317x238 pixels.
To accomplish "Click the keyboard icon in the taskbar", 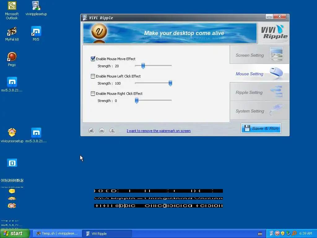I will [x=260, y=234].
